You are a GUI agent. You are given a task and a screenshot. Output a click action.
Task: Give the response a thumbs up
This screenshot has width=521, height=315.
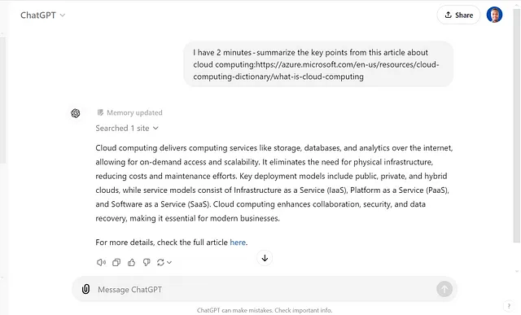132,262
